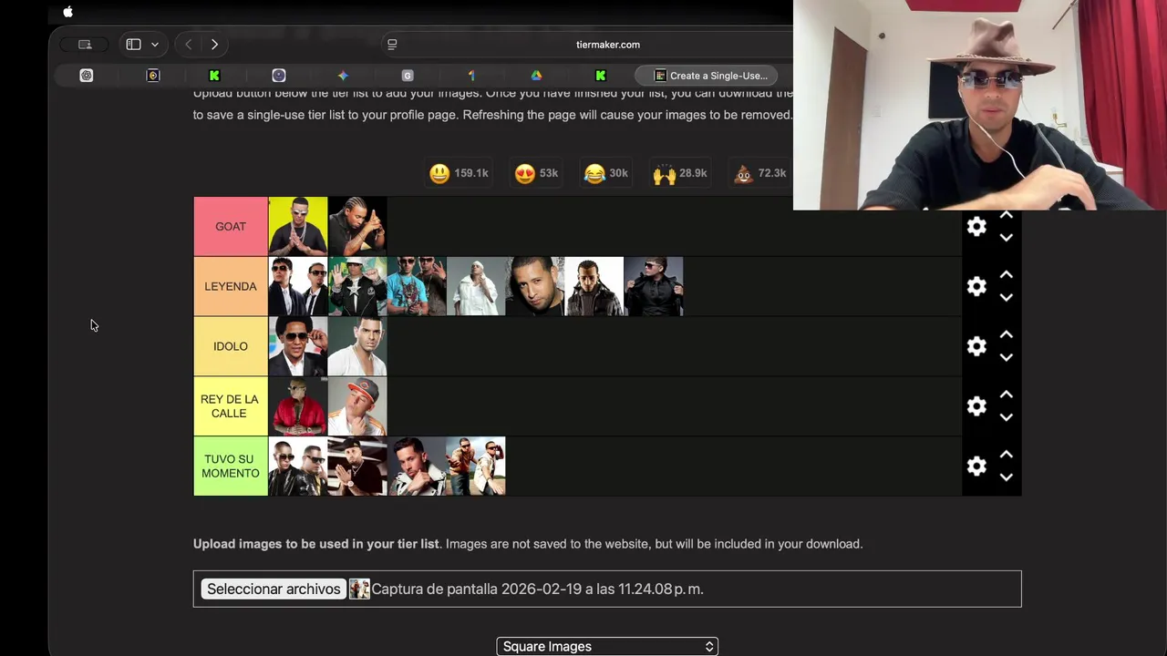The image size is (1167, 656).
Task: Select duo in blue shirts in LEYENDA
Action: coord(417,286)
